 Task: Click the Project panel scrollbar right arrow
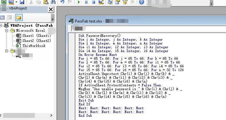pos(51,115)
